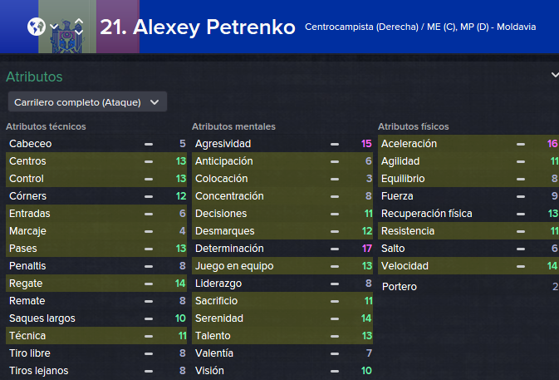Screen dimensions: 559x380
Task: Open dropdown arrow next to globe
Action: [54, 27]
